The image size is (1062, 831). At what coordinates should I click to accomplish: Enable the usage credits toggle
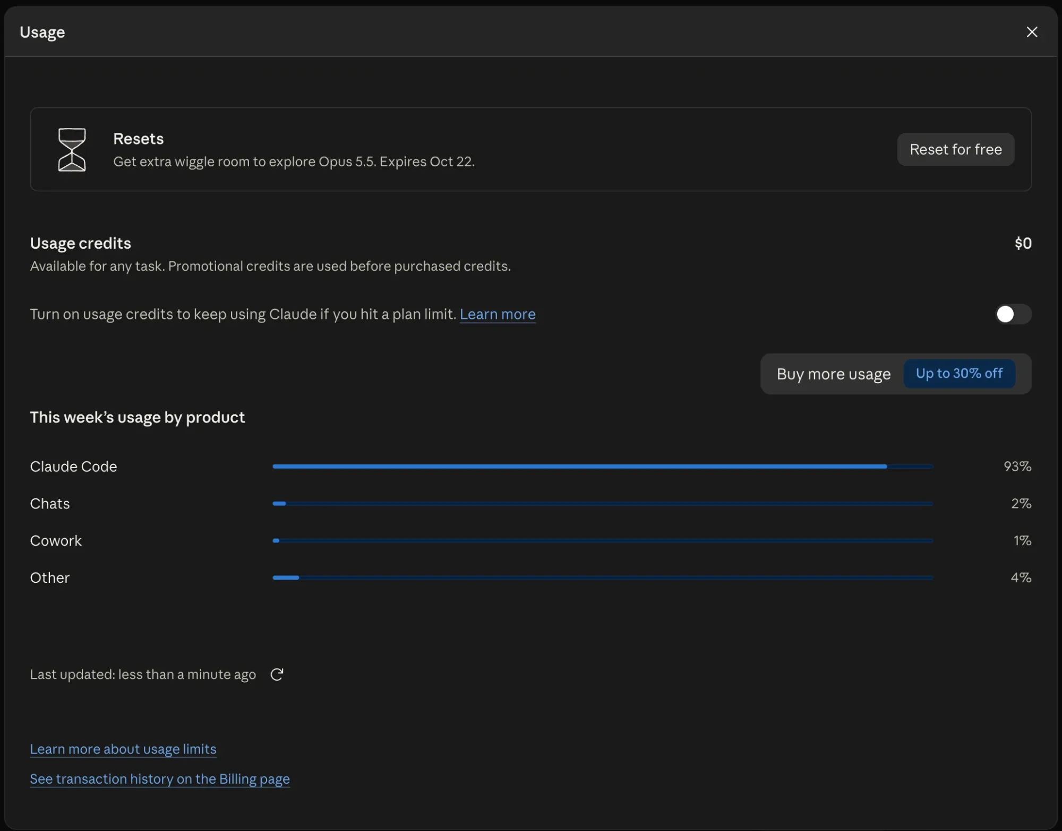1013,314
